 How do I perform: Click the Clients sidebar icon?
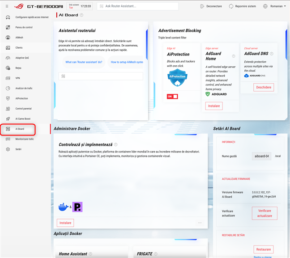pyautogui.click(x=8, y=48)
